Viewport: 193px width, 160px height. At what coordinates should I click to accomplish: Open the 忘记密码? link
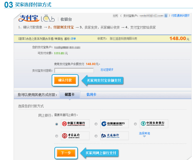[107, 70]
